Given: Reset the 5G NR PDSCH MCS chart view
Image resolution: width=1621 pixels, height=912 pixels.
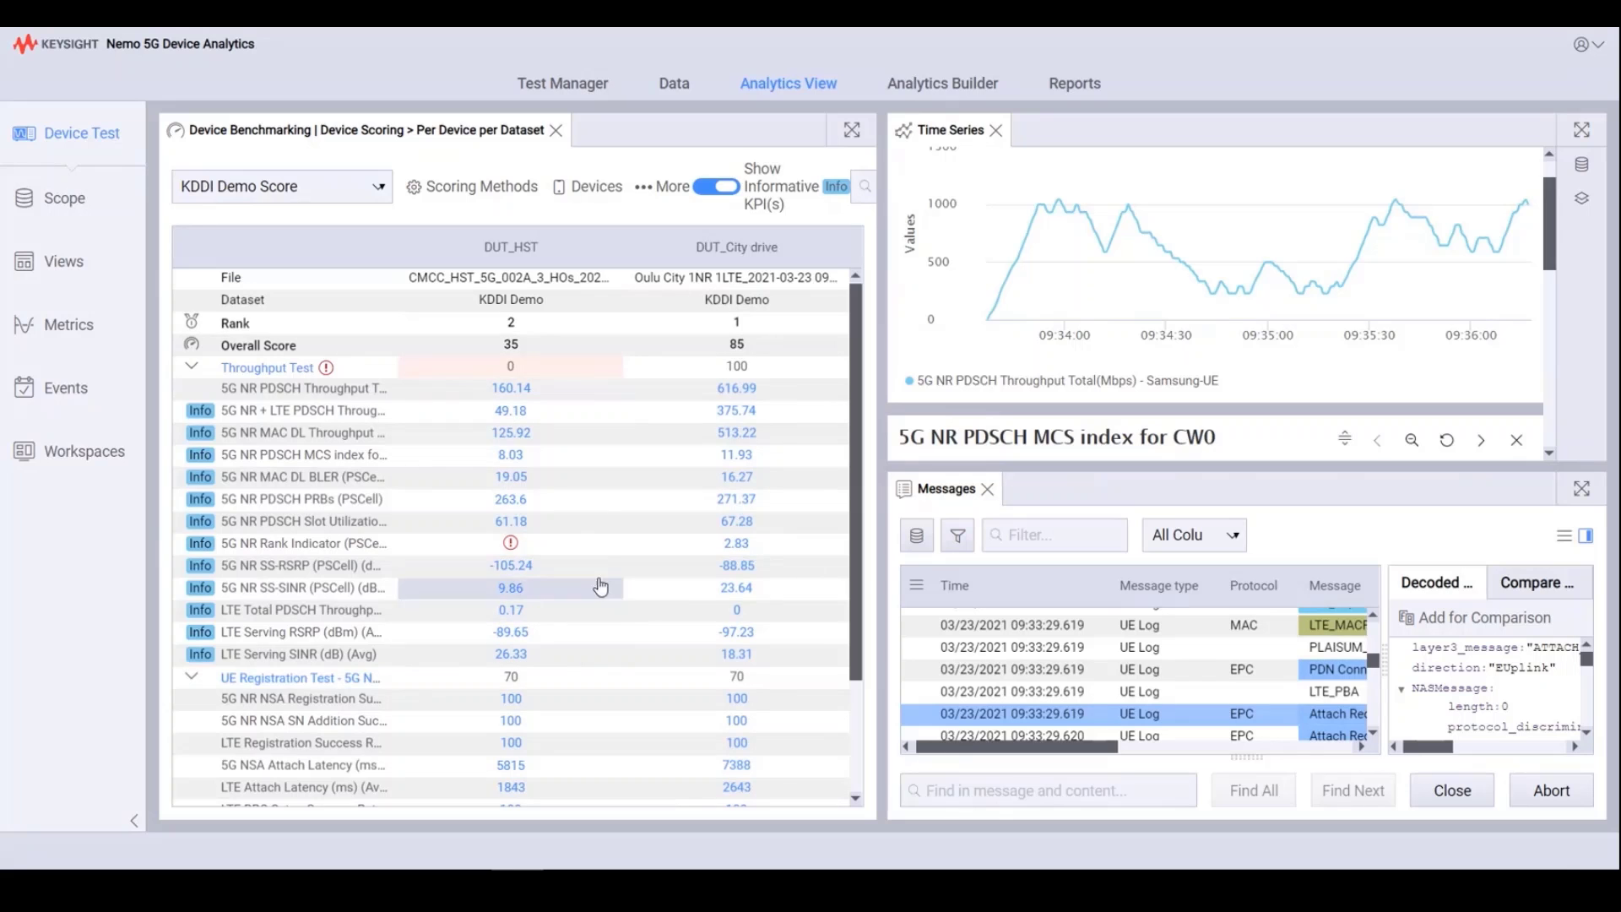Looking at the screenshot, I should 1446,439.
